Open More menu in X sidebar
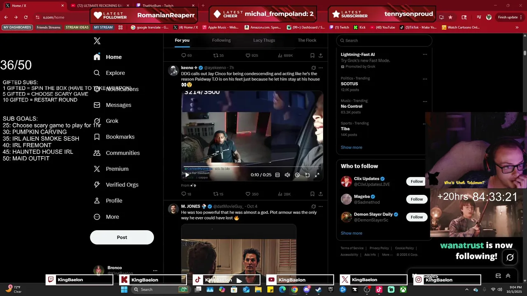527x296 pixels. point(106,217)
